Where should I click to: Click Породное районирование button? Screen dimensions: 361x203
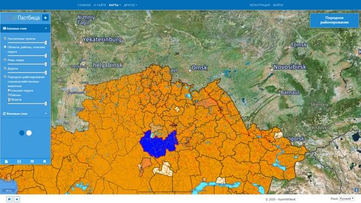[x=334, y=20]
